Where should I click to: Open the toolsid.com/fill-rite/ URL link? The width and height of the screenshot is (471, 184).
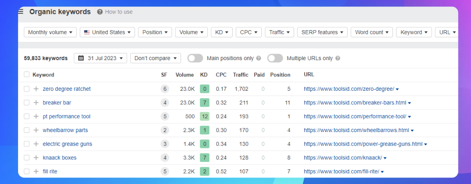pyautogui.click(x=342, y=172)
